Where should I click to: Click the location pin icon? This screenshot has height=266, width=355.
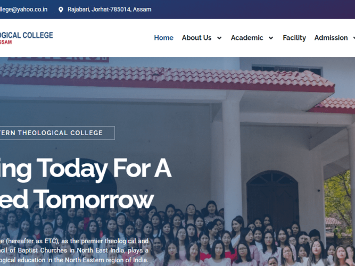61,10
